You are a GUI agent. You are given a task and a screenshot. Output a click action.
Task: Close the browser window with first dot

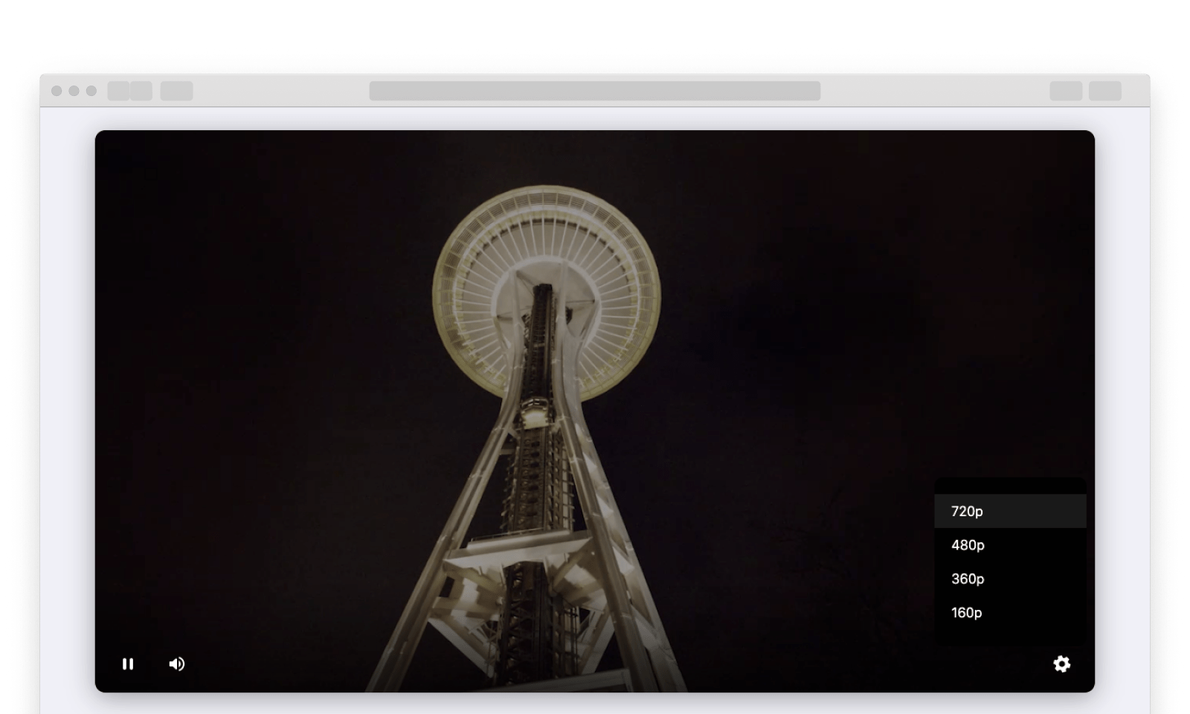(57, 91)
